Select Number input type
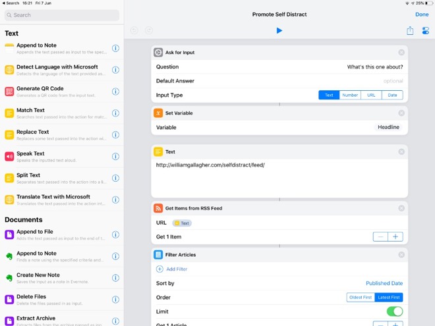Viewport: 435px width, 326px height. (x=350, y=95)
